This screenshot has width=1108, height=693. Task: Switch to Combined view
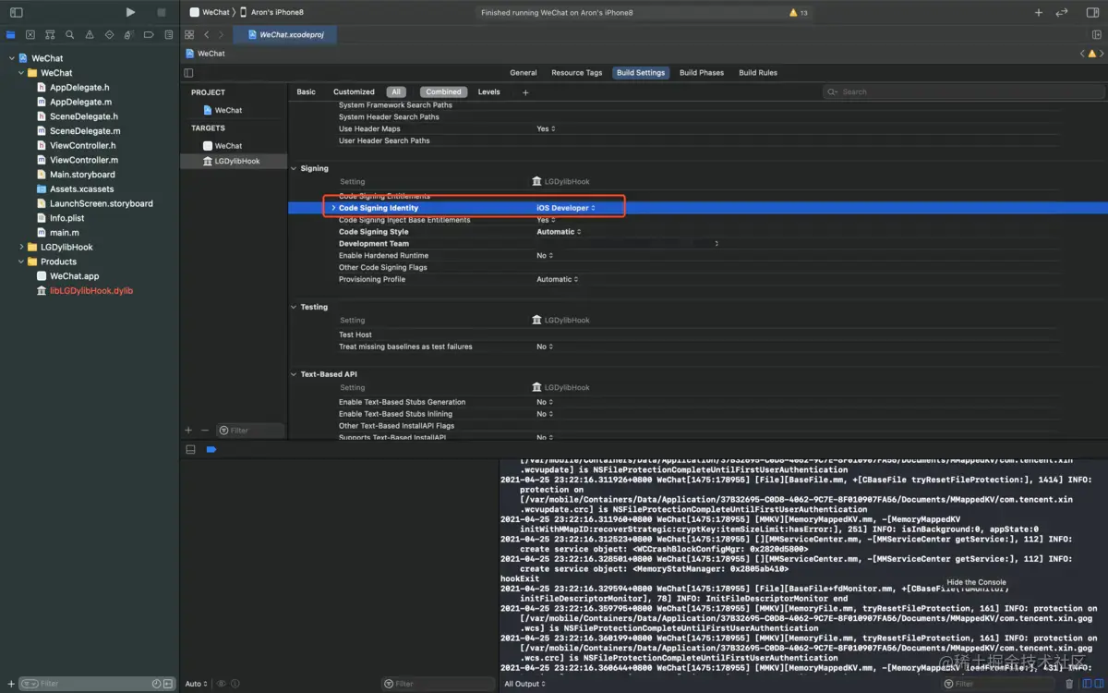[443, 91]
